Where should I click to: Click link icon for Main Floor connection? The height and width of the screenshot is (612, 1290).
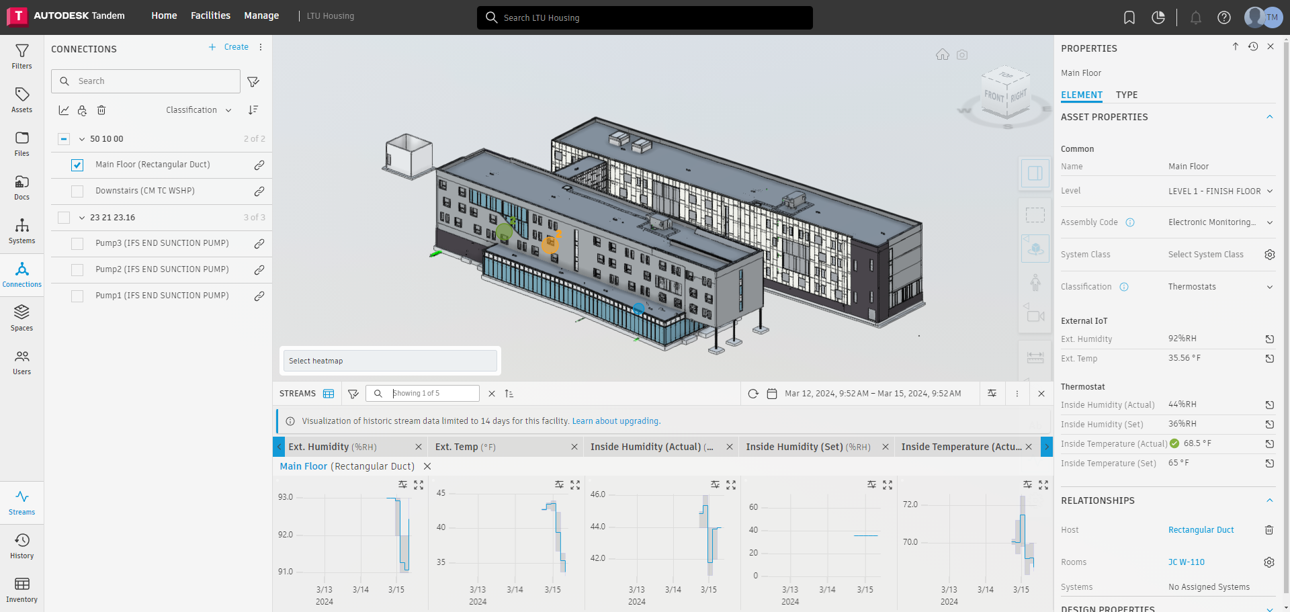point(259,165)
